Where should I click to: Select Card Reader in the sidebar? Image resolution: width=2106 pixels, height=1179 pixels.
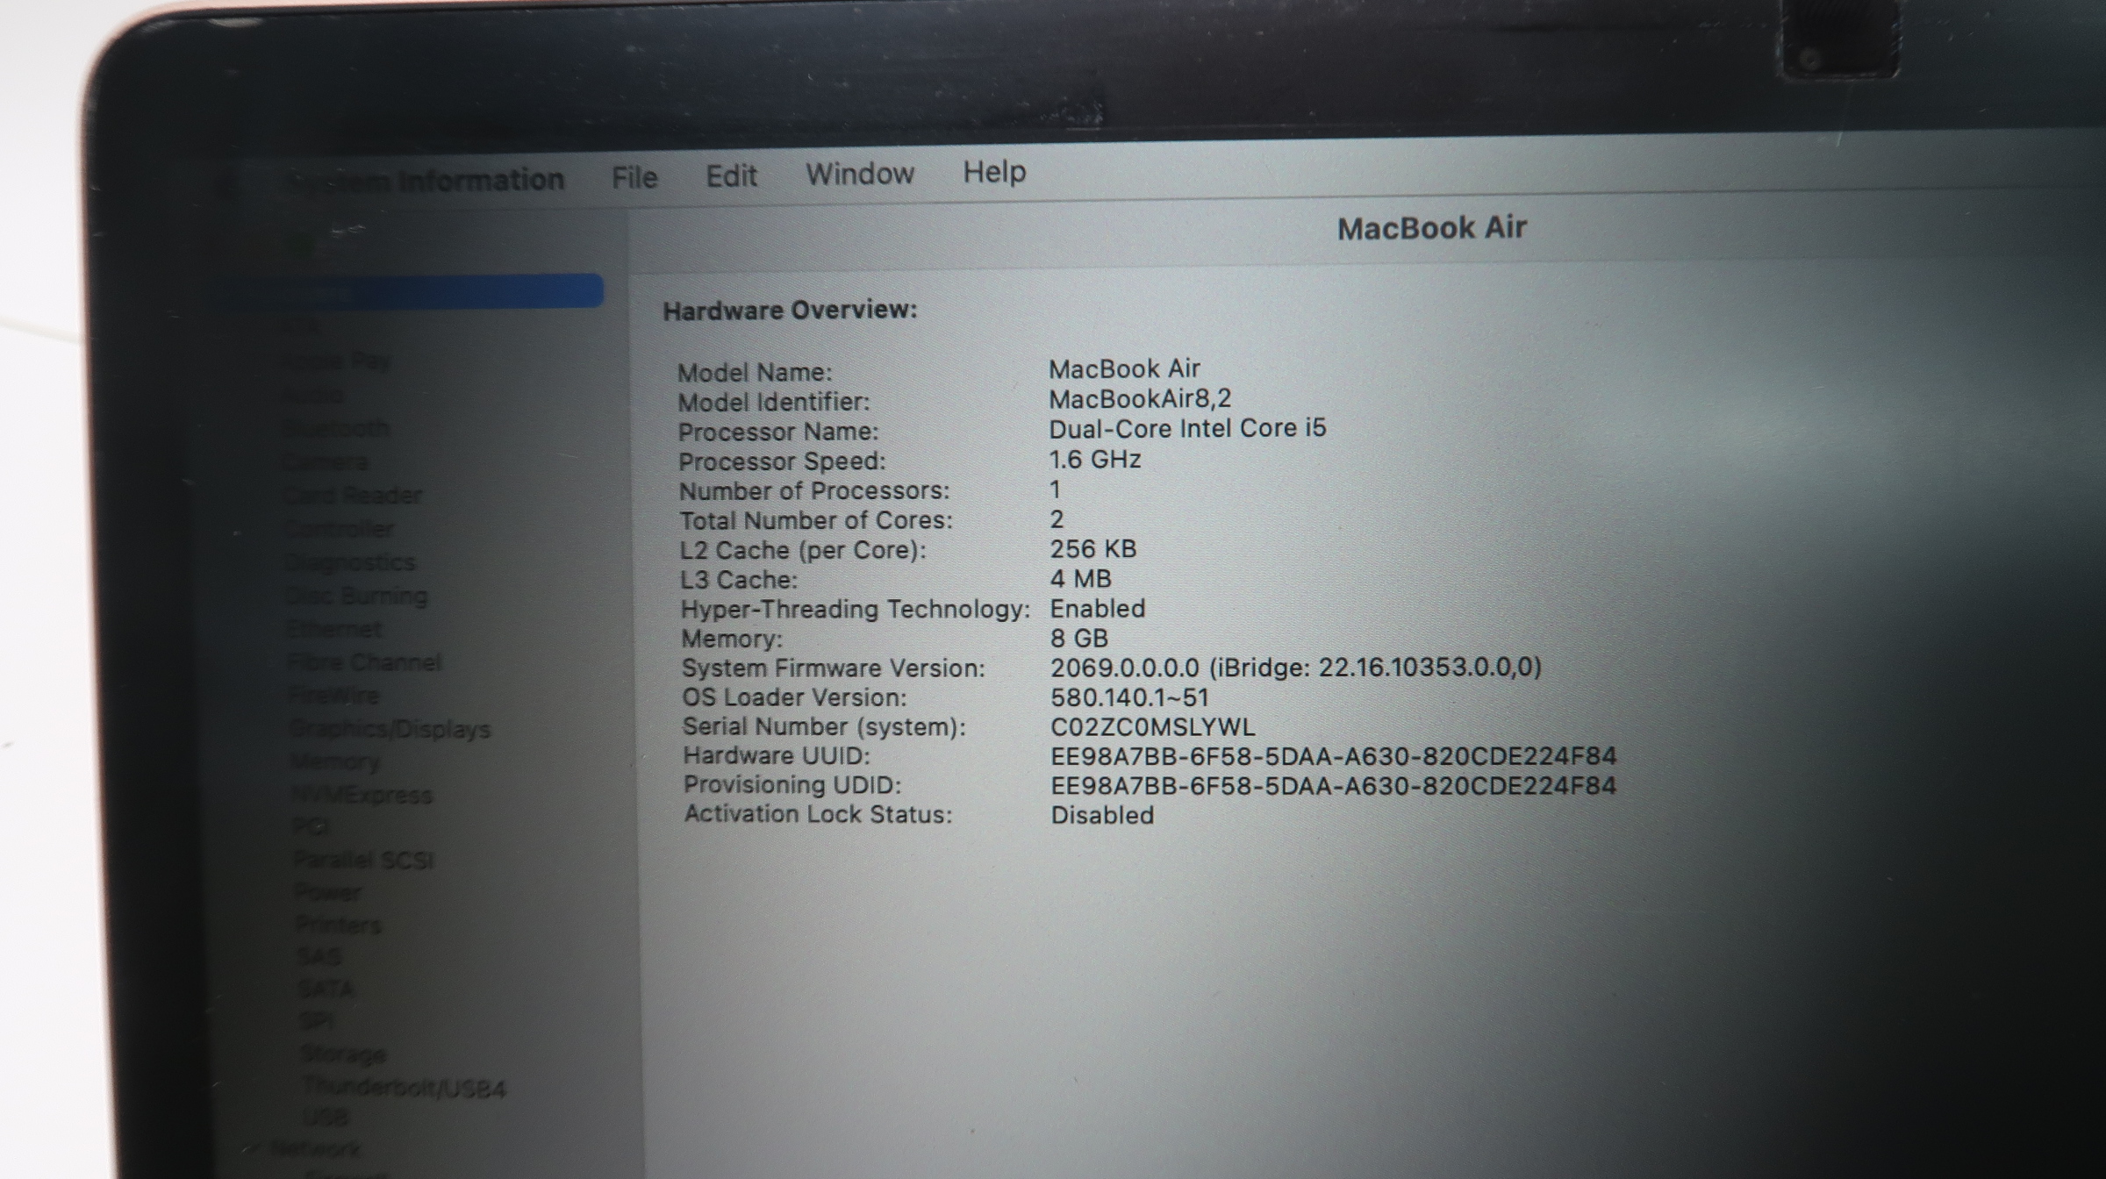353,496
